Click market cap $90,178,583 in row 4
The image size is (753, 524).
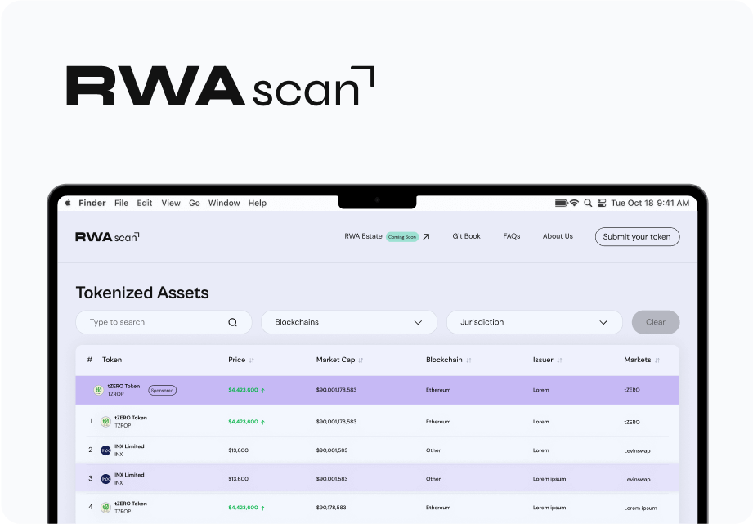(331, 508)
